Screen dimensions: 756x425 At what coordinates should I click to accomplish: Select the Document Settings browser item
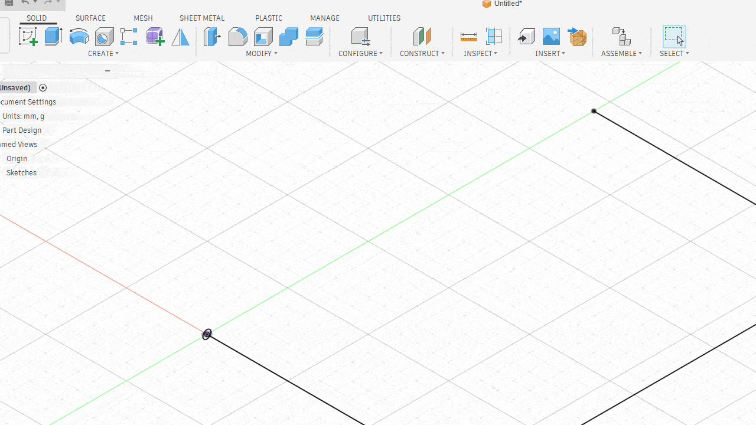[28, 102]
